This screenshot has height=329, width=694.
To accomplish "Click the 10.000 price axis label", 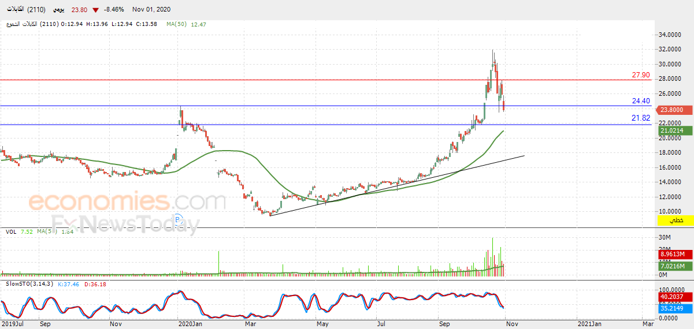I will tap(670, 211).
